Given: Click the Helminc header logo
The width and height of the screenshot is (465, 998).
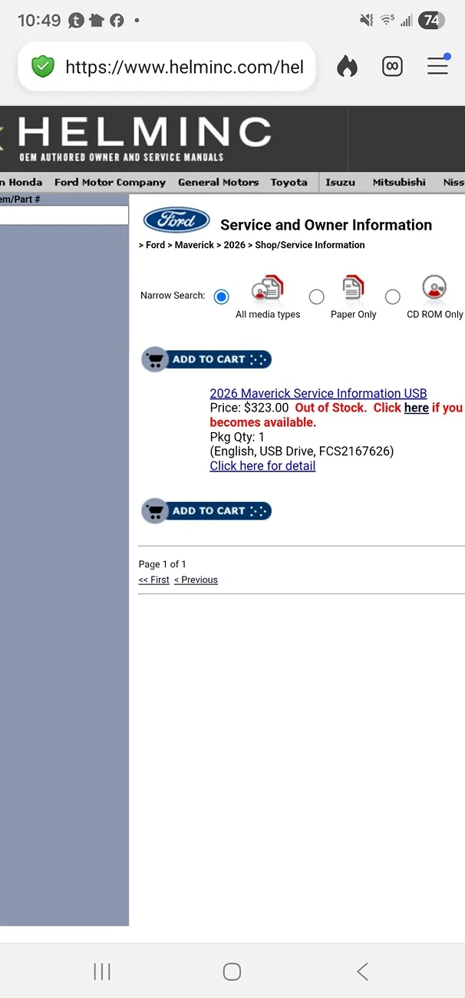Looking at the screenshot, I should (143, 138).
